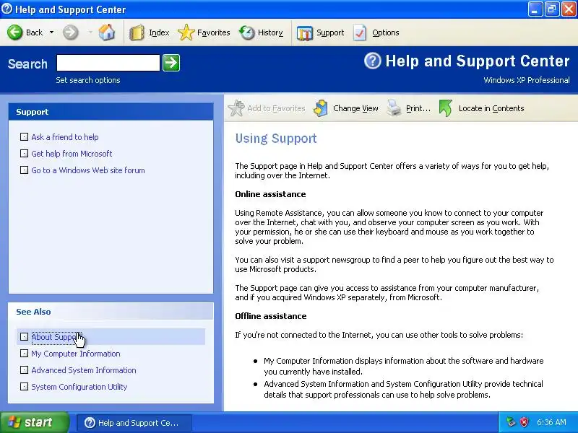The height and width of the screenshot is (433, 578).
Task: Click the Change View icon
Action: tap(321, 108)
